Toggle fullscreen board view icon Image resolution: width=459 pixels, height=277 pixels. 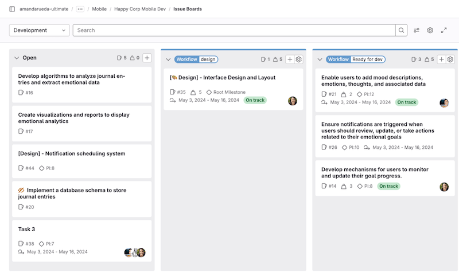click(444, 30)
